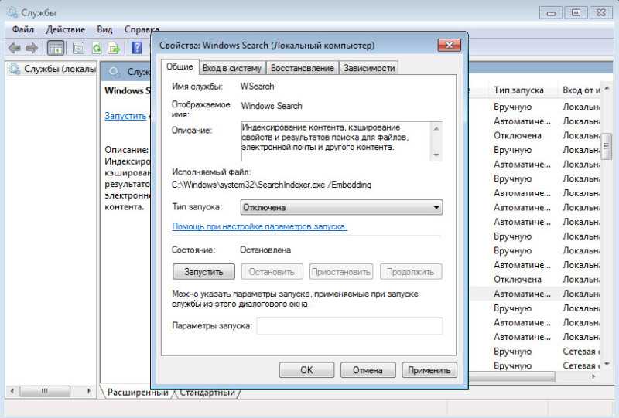Click the Запустить link in the Services window
The width and height of the screenshot is (619, 418).
tap(125, 116)
